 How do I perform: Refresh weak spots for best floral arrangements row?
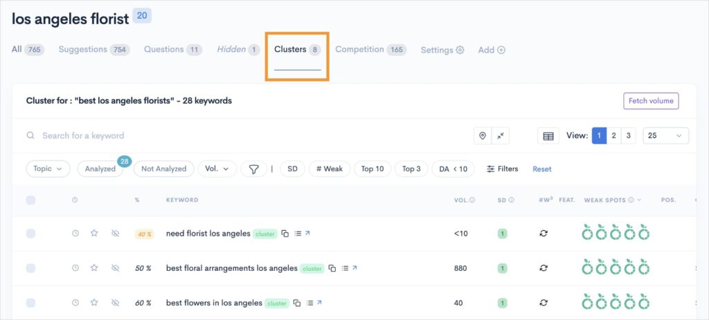pos(544,268)
